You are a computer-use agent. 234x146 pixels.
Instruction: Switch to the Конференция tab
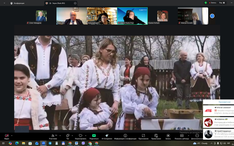[18, 3]
